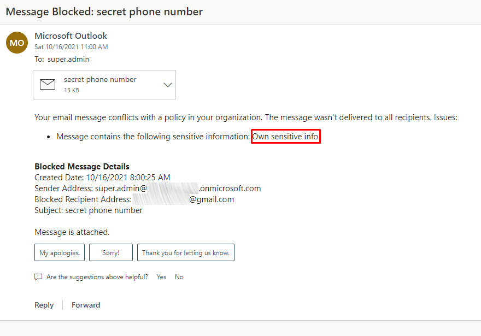Screen dimensions: 481x336
Task: Click the envelope icon on the attachment
Action: [x=48, y=85]
